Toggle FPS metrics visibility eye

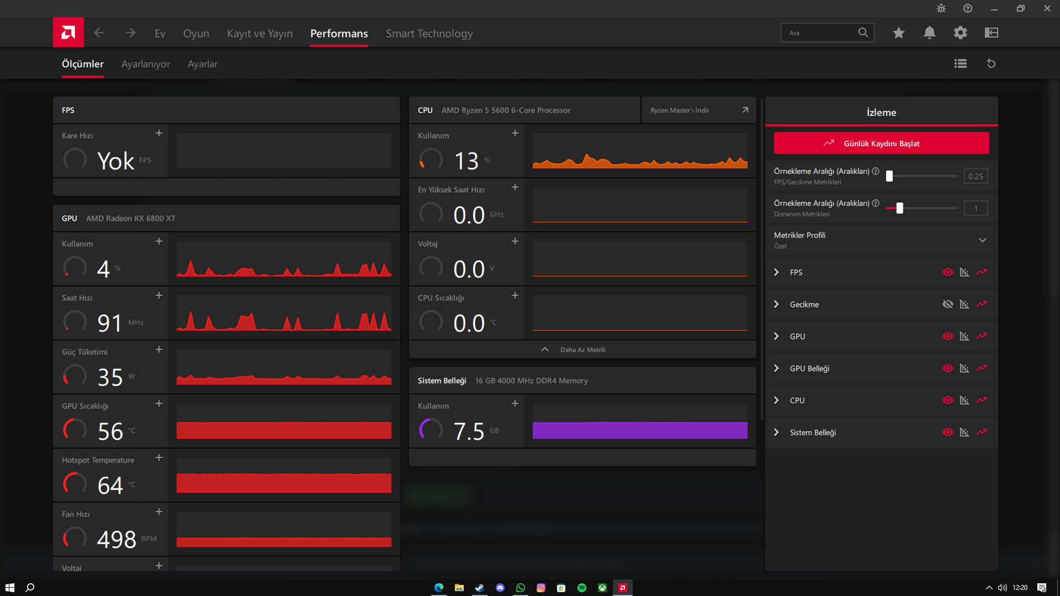tap(947, 272)
